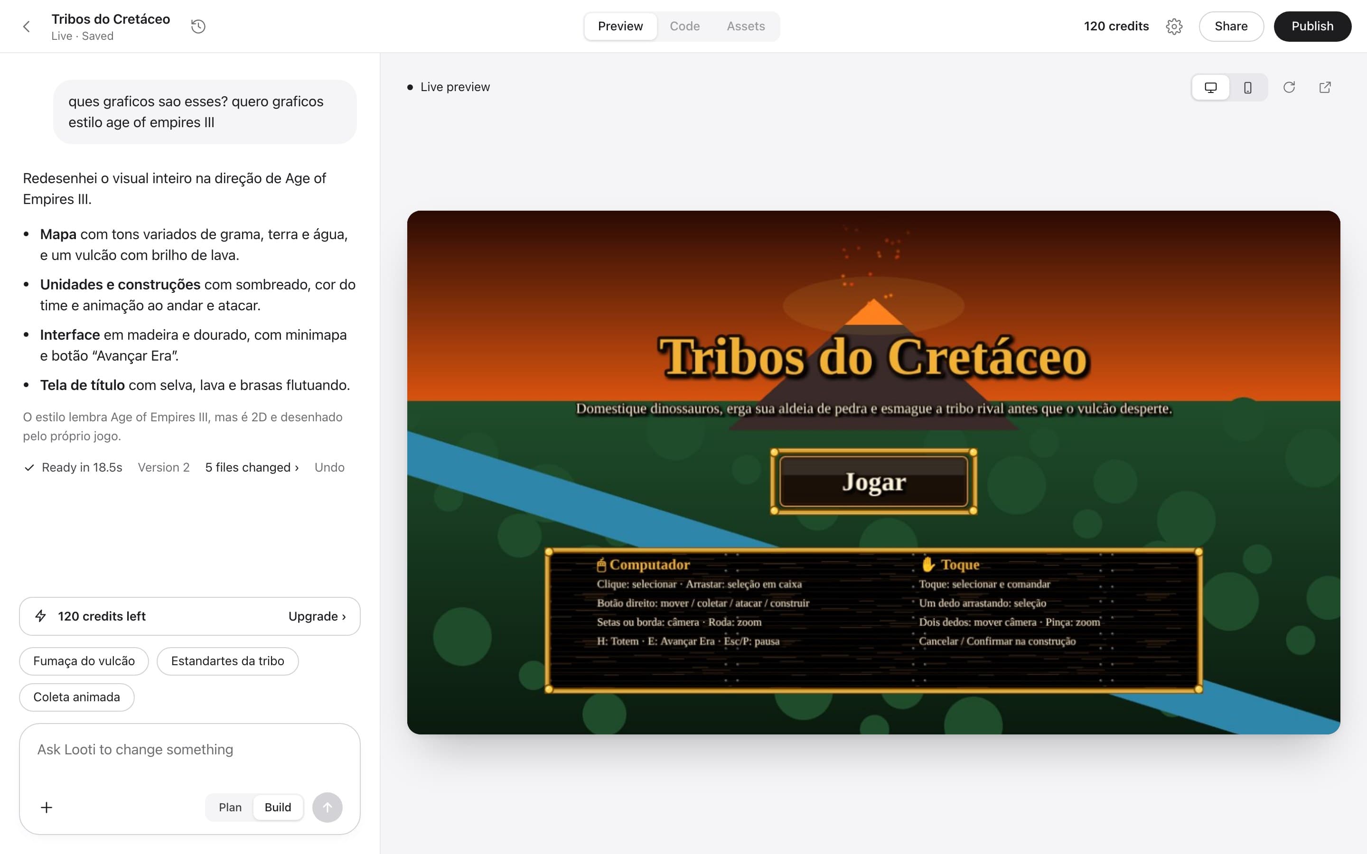
Task: Add attachment with the plus icon
Action: pos(47,807)
